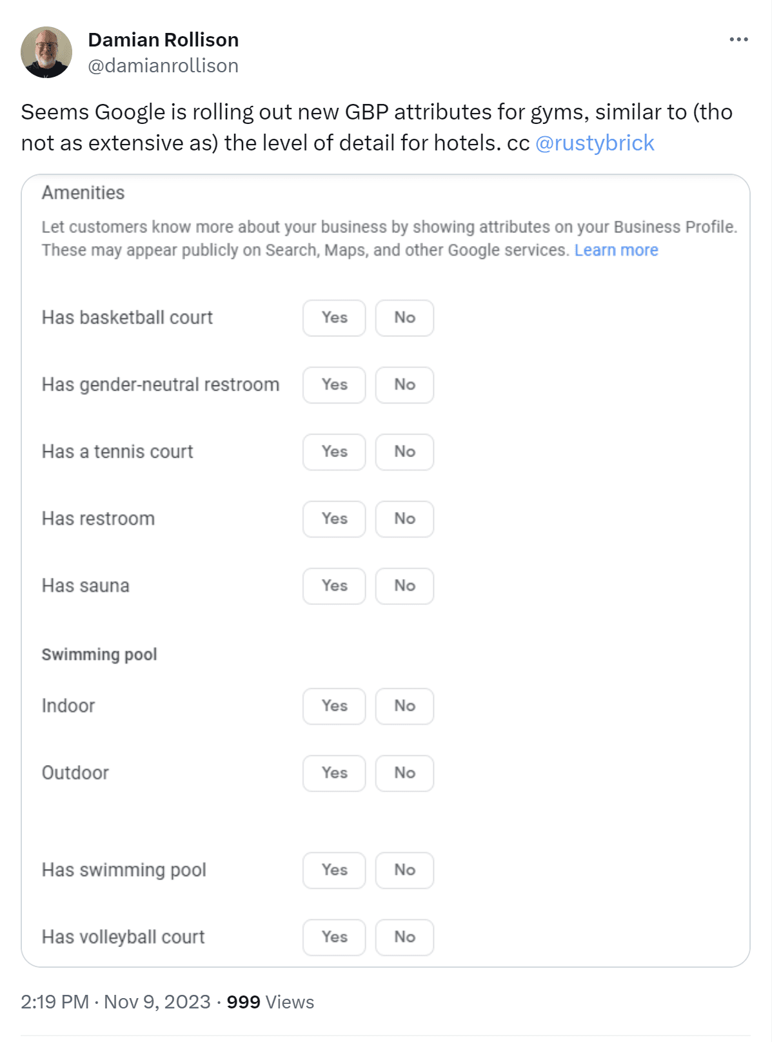Click the 999 Views count
Screen dimensions: 772x1042
pos(270,1002)
